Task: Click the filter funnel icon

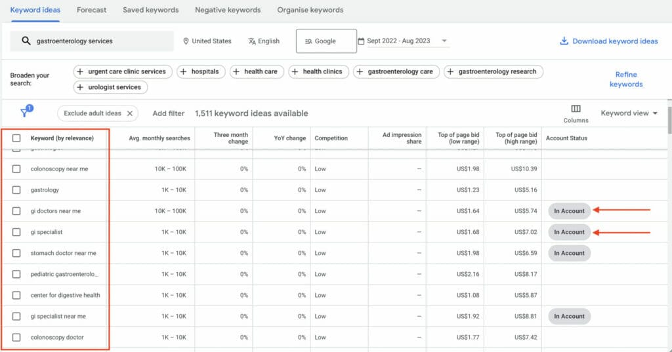Action: point(25,113)
